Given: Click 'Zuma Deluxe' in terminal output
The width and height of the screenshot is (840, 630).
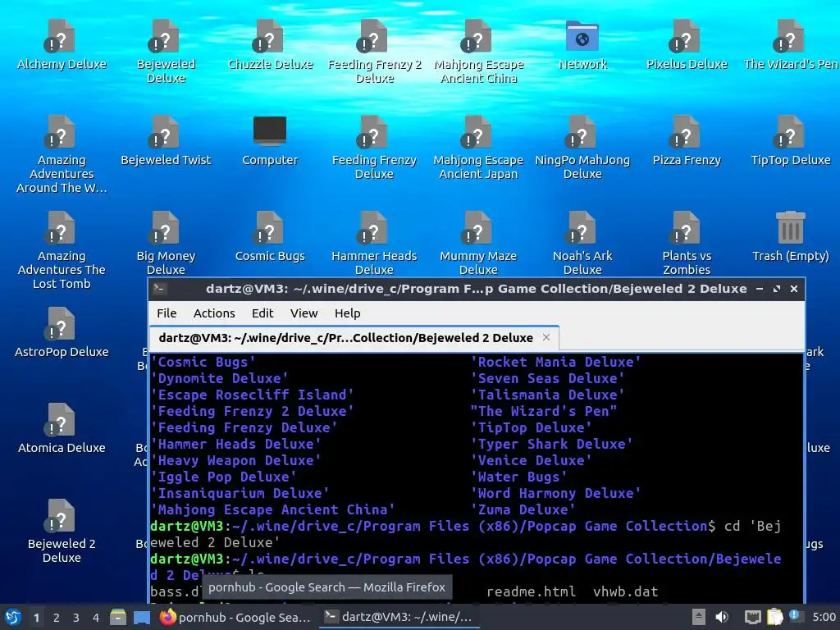Looking at the screenshot, I should pyautogui.click(x=523, y=509).
